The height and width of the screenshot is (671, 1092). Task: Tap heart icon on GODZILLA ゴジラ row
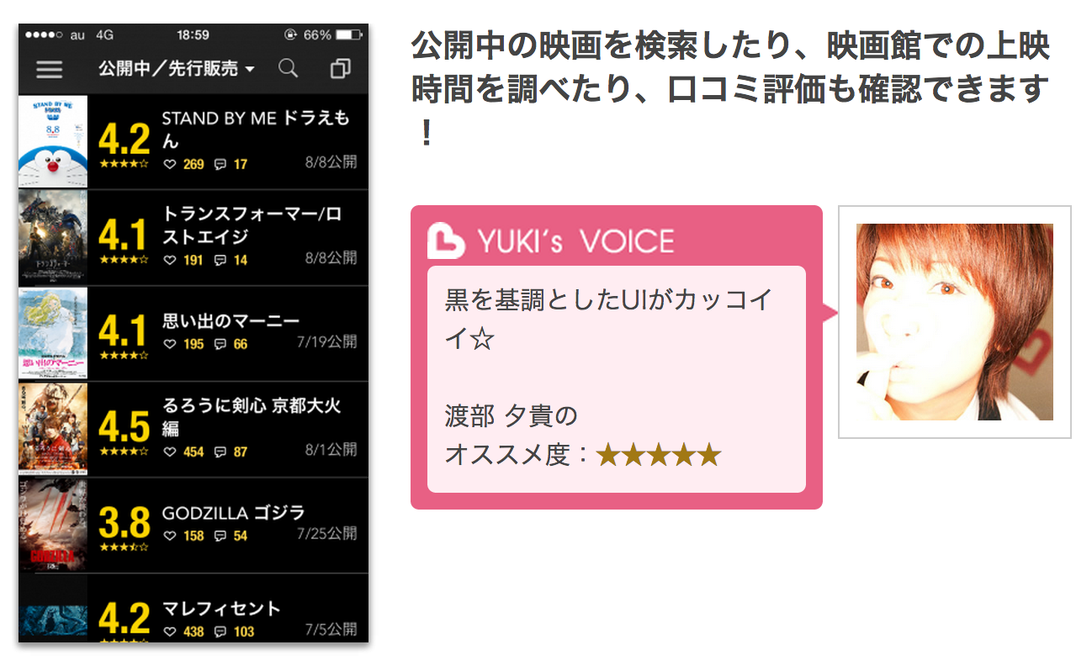[x=169, y=536]
